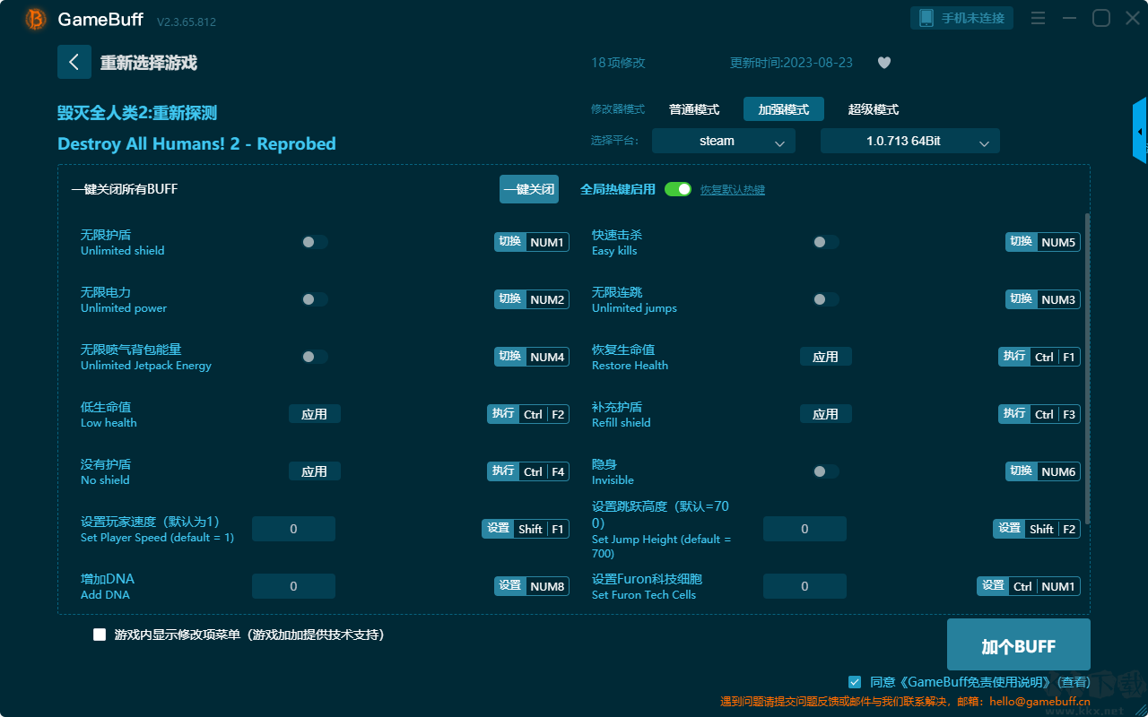Toggle Unlimited shield switch

315,242
